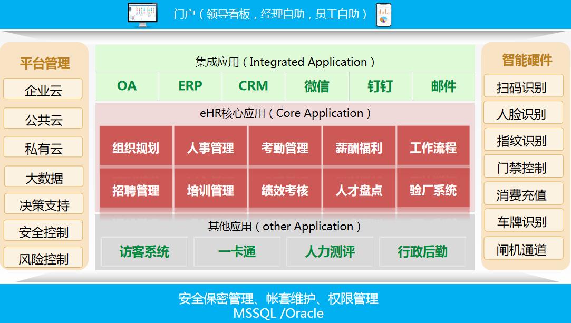Click the mobile report icon in the header

(x=384, y=15)
